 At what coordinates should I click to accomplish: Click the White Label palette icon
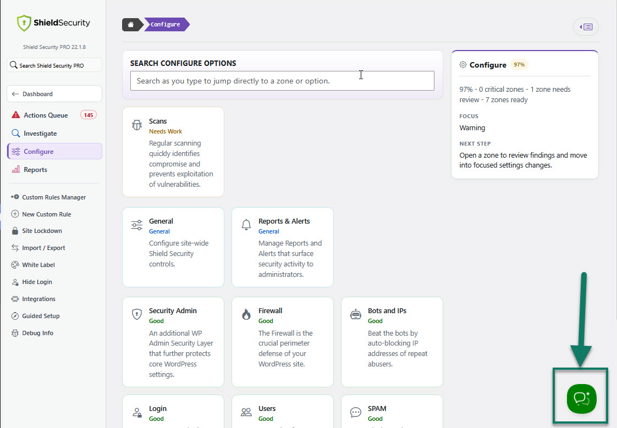pos(15,265)
